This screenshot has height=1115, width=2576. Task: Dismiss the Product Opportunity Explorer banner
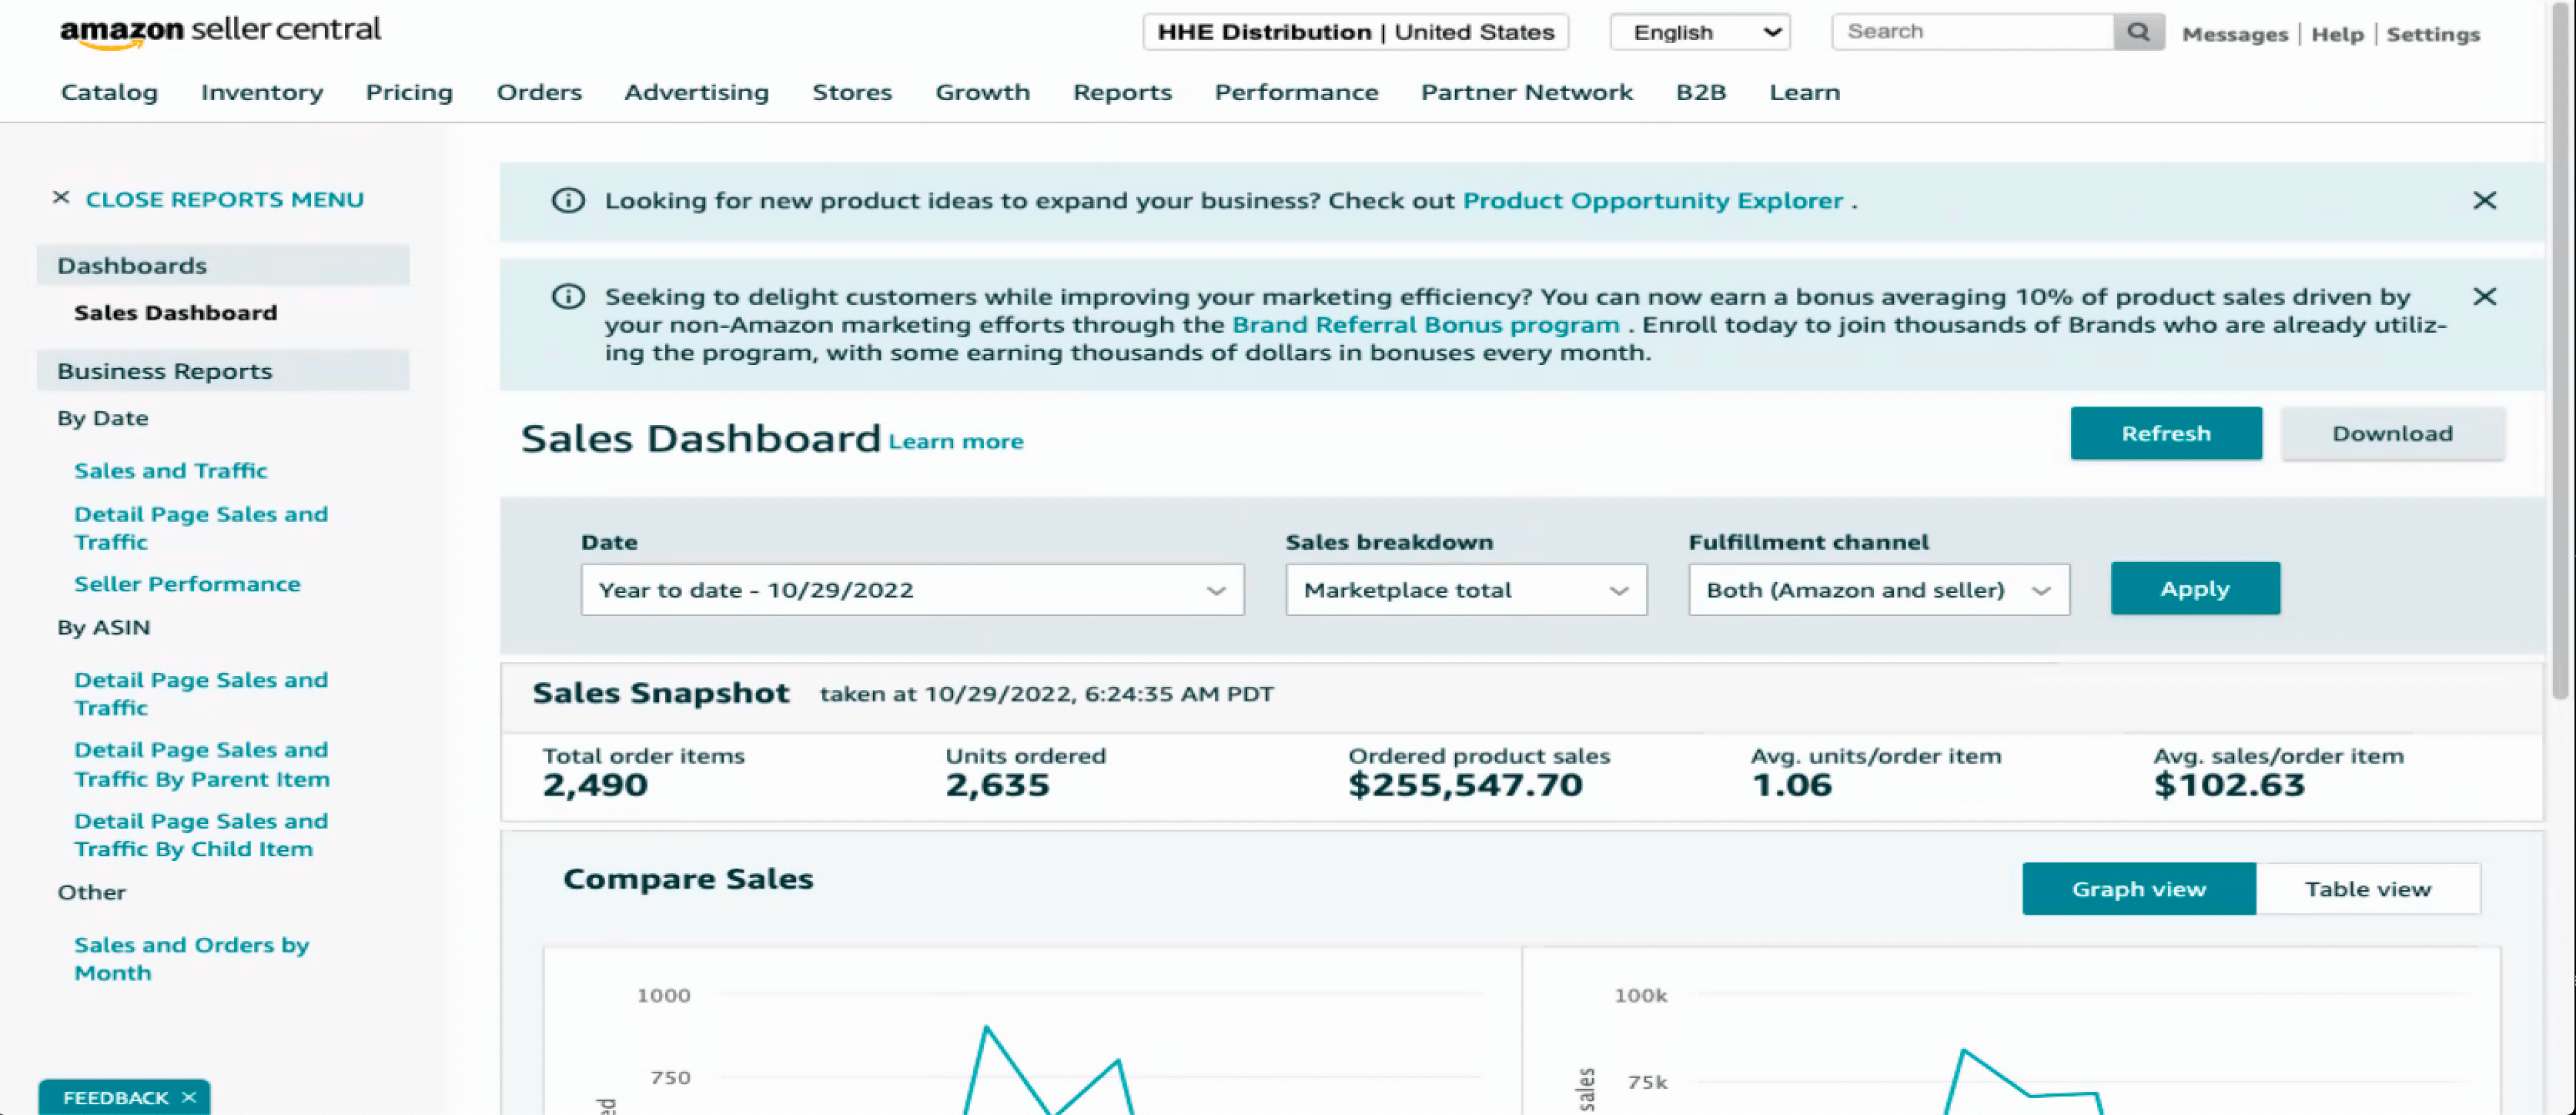tap(2484, 201)
